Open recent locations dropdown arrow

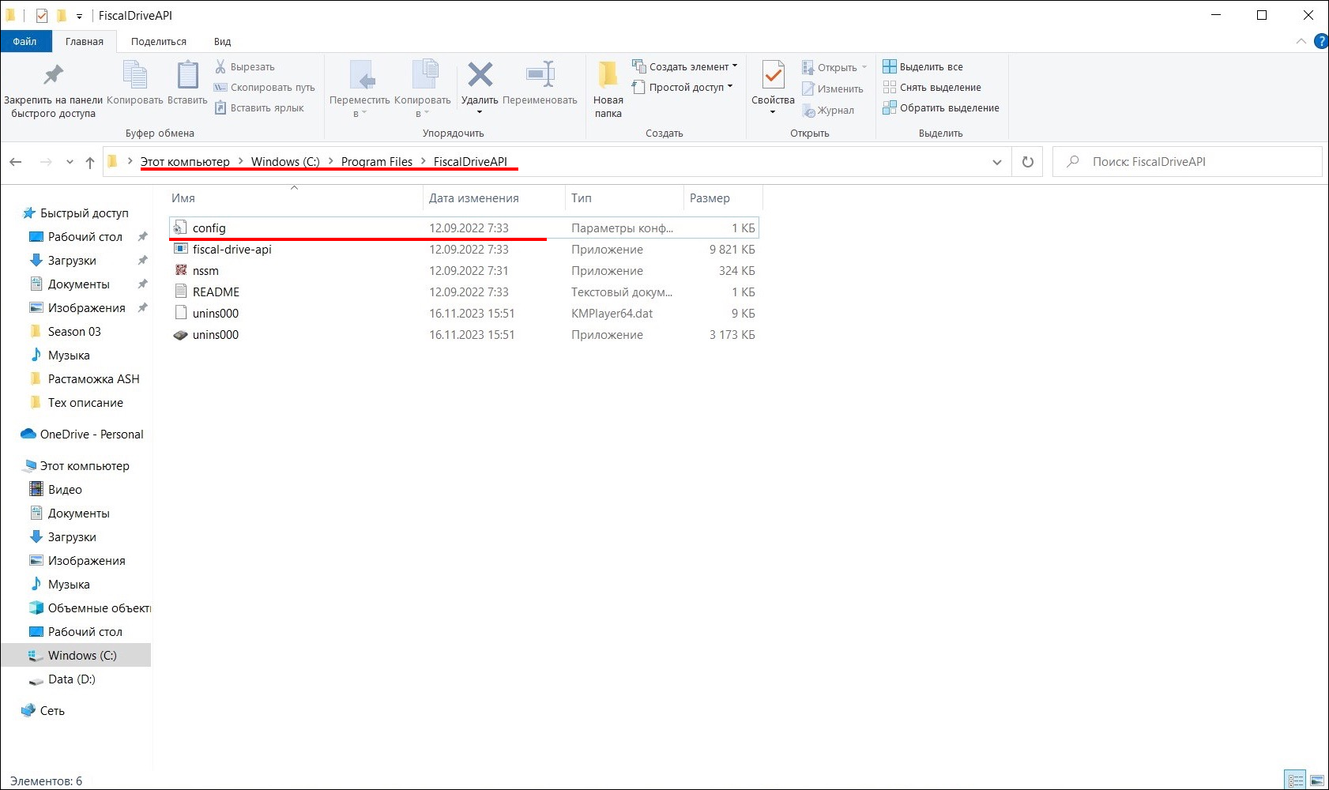pyautogui.click(x=70, y=162)
